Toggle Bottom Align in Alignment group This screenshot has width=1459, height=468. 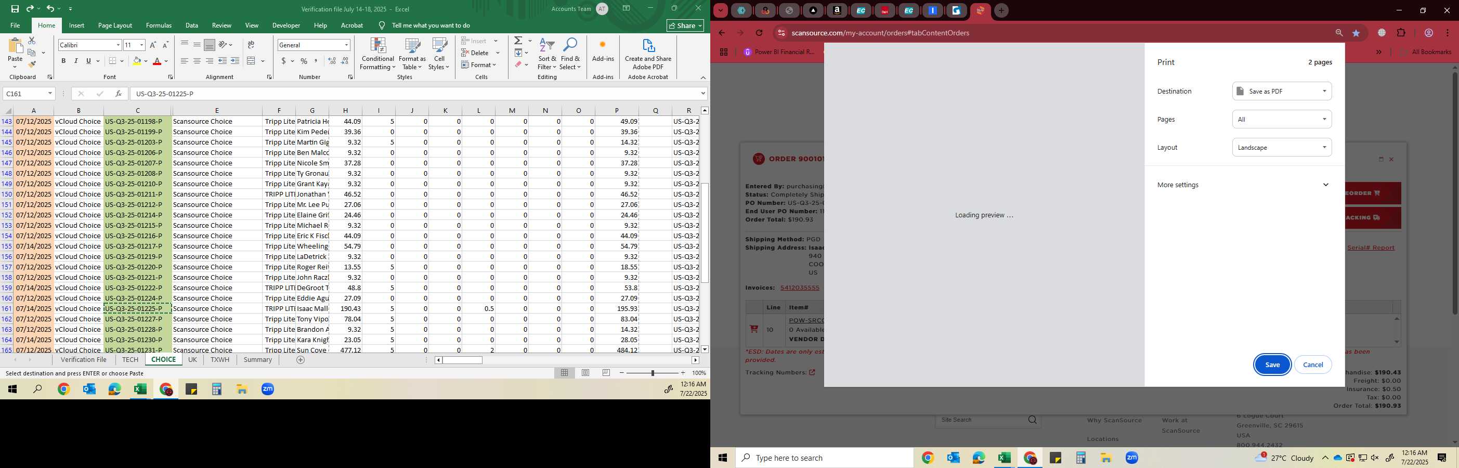point(210,45)
